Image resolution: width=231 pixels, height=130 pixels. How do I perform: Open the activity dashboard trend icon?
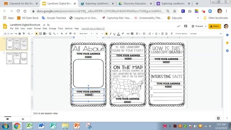pyautogui.click(x=179, y=26)
